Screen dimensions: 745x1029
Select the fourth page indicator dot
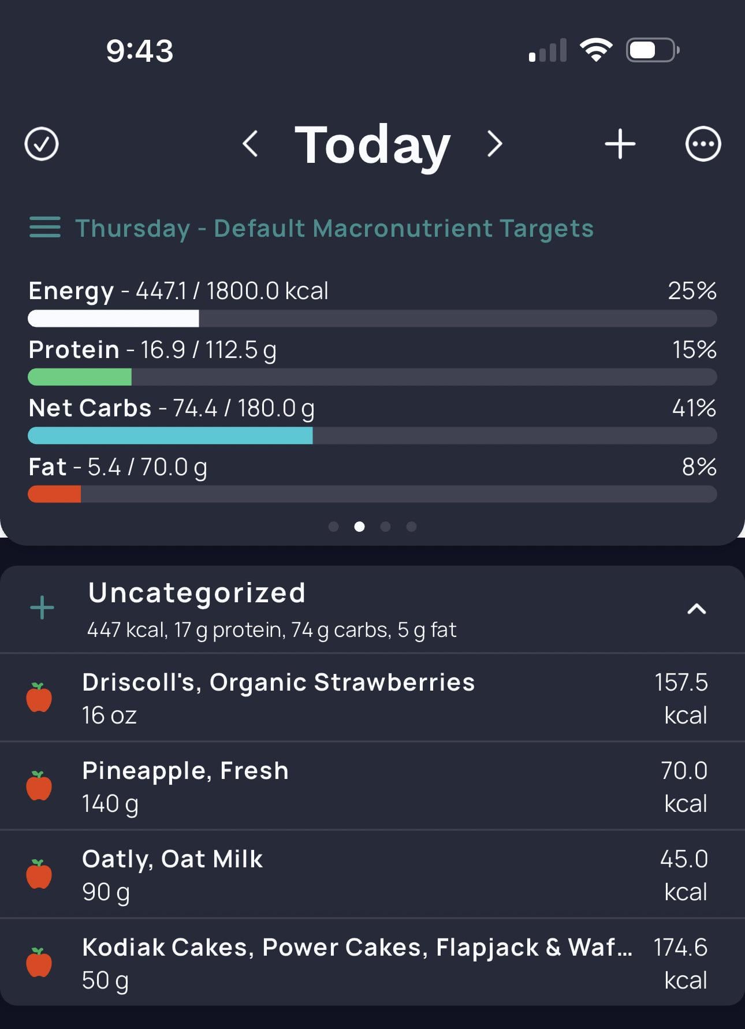411,527
